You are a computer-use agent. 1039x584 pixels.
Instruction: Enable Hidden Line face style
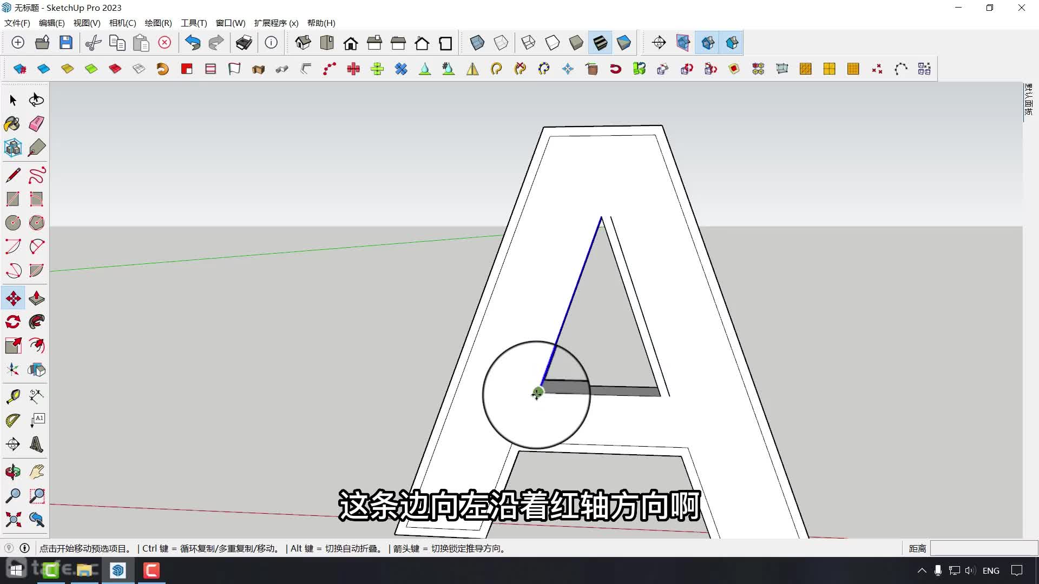[553, 43]
